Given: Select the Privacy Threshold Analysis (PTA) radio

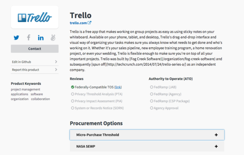Looking at the screenshot, I should 73,94.
